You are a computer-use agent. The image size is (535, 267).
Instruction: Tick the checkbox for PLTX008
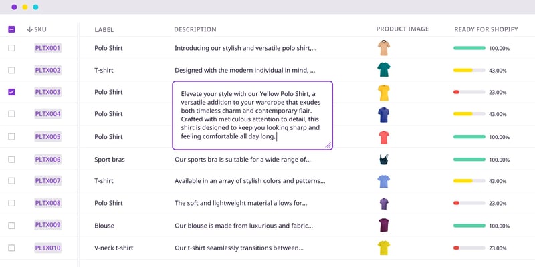tap(11, 203)
